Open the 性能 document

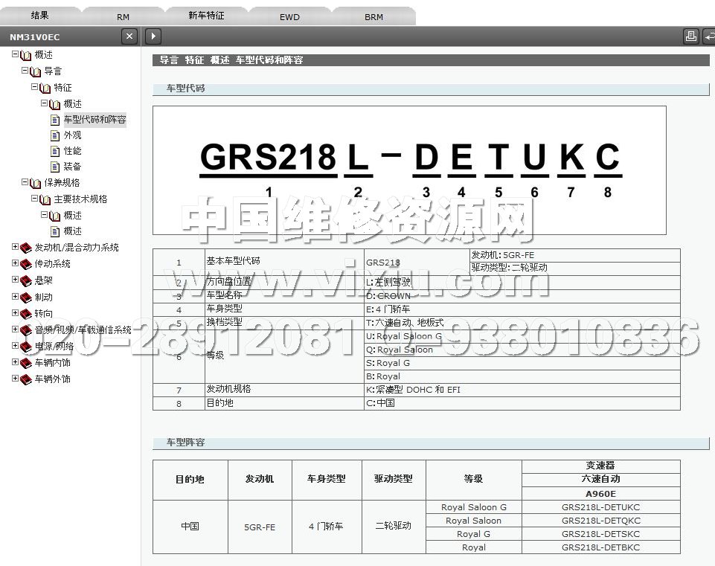[x=72, y=151]
